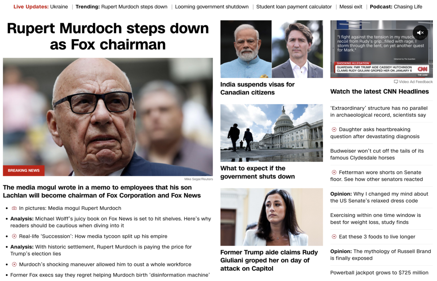Viewport: 437px width, 281px height.
Task: Click the red Breaking News badge
Action: [x=24, y=171]
